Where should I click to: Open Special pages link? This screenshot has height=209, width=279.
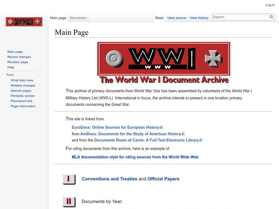tap(21, 91)
